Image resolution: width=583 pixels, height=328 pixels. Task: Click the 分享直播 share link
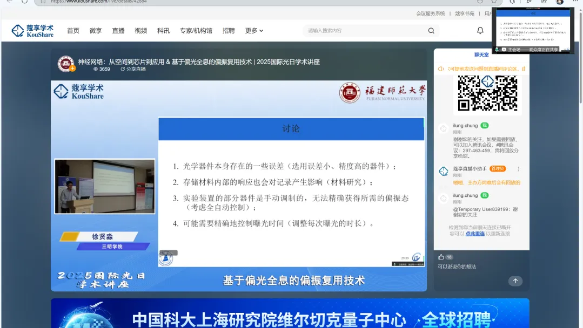pyautogui.click(x=133, y=69)
